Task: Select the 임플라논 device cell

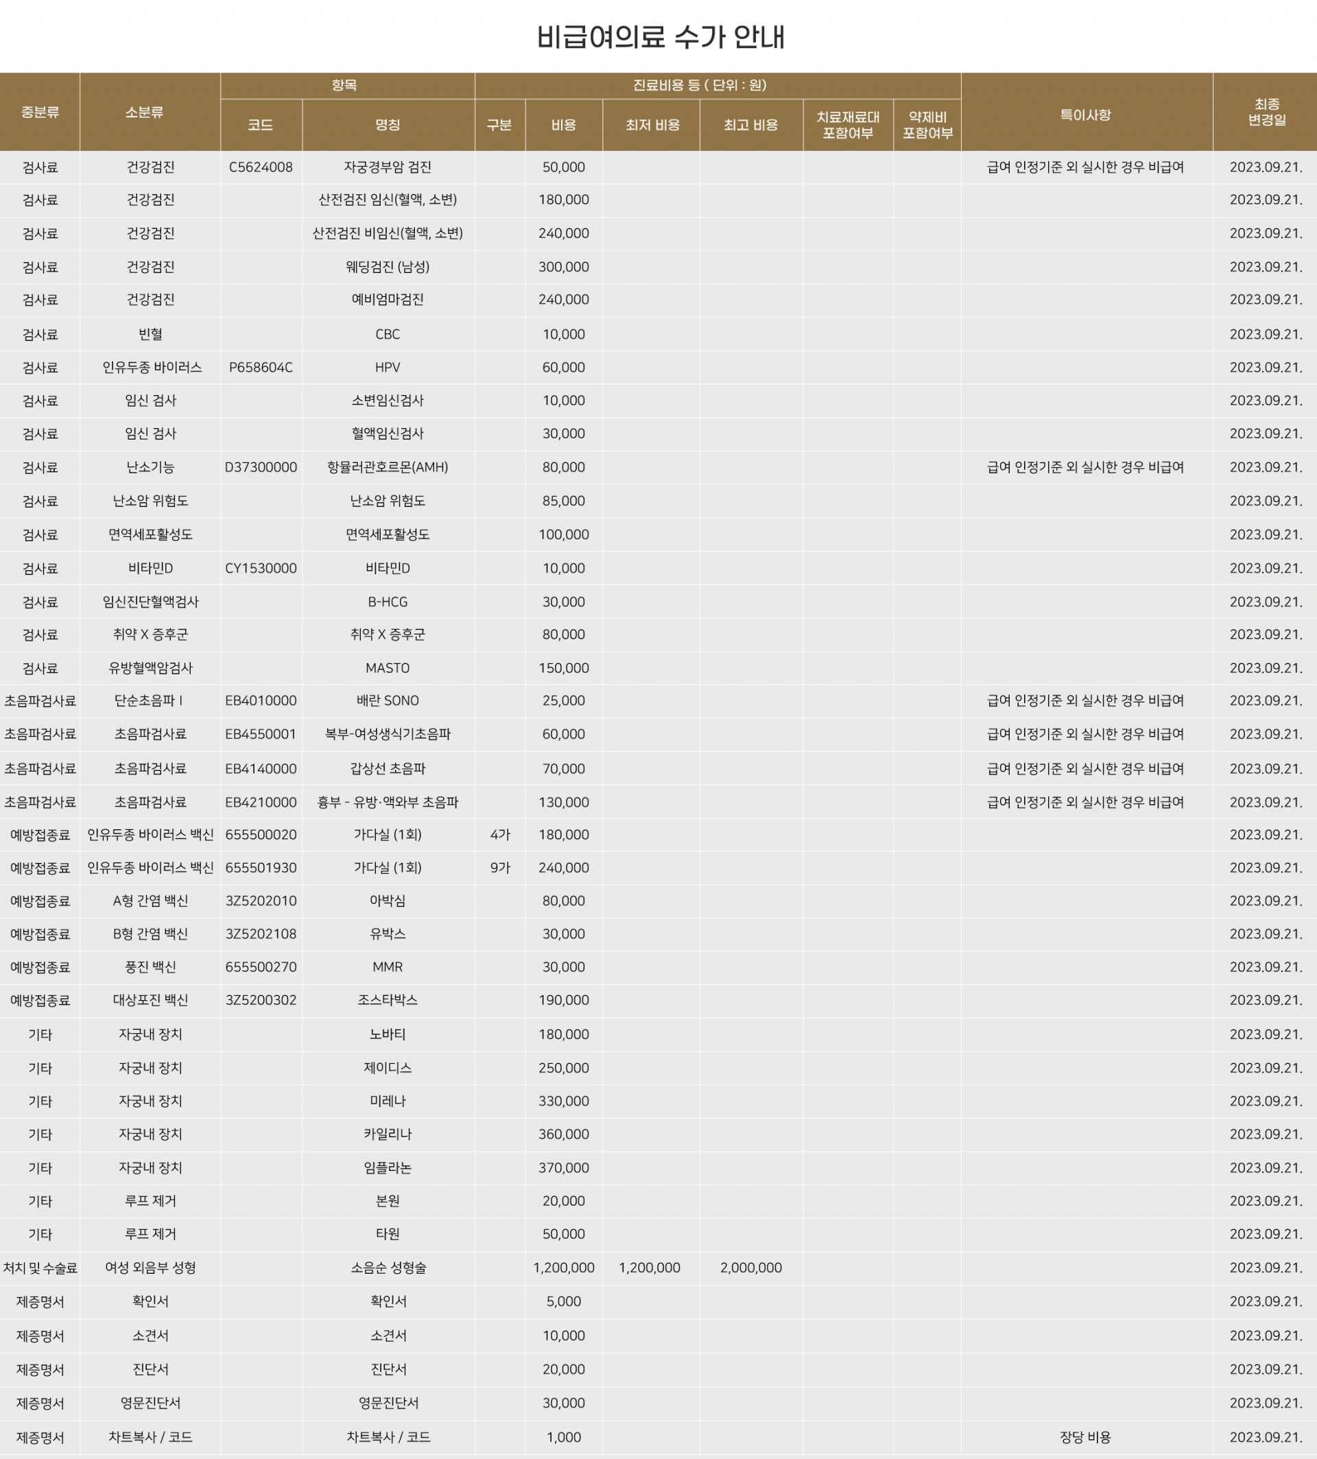Action: (x=388, y=1168)
